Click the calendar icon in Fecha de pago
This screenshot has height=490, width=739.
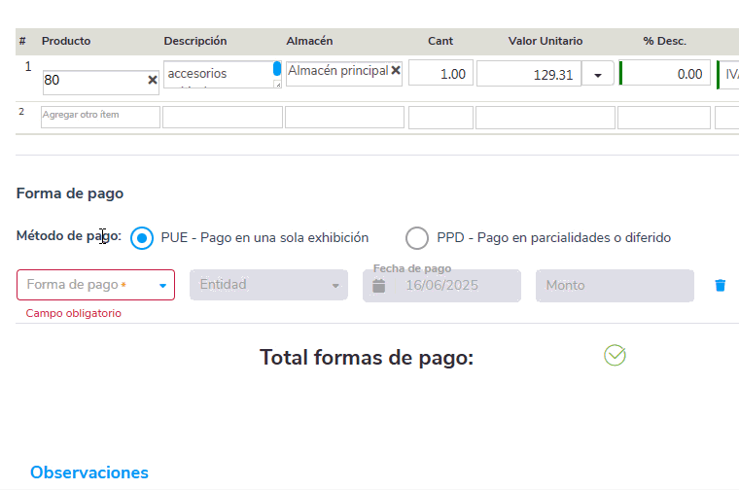[379, 286]
